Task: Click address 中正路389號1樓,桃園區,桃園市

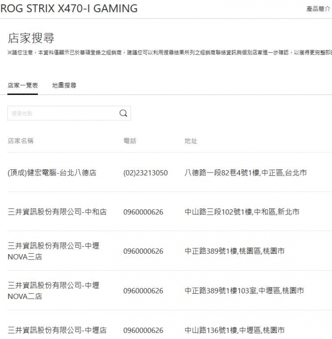Action: click(235, 251)
